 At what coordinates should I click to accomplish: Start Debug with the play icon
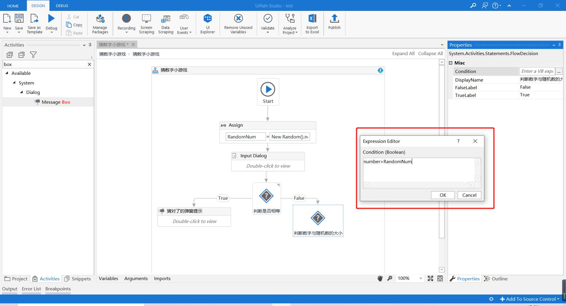(x=51, y=19)
